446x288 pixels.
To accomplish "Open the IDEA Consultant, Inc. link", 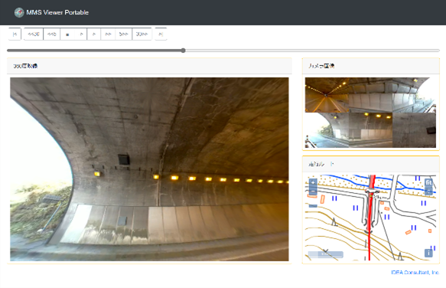I will [x=415, y=273].
